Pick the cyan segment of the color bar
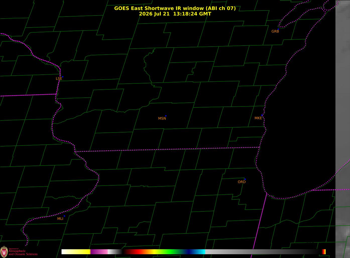Viewport: 350px width, 258px height. [201, 252]
